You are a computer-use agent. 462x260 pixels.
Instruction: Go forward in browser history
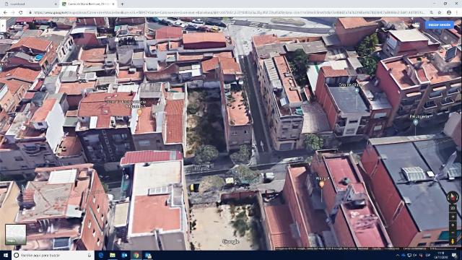point(13,13)
